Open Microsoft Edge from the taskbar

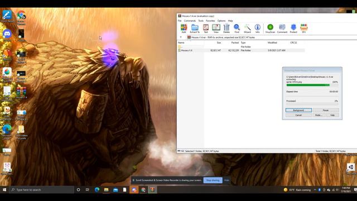click(97, 190)
